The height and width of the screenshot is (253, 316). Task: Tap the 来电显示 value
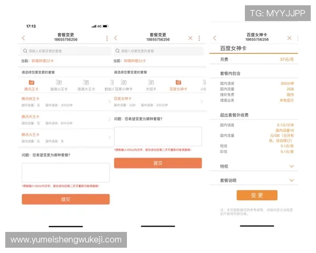[x=287, y=100]
